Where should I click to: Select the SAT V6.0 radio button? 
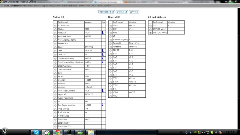click(x=111, y=75)
